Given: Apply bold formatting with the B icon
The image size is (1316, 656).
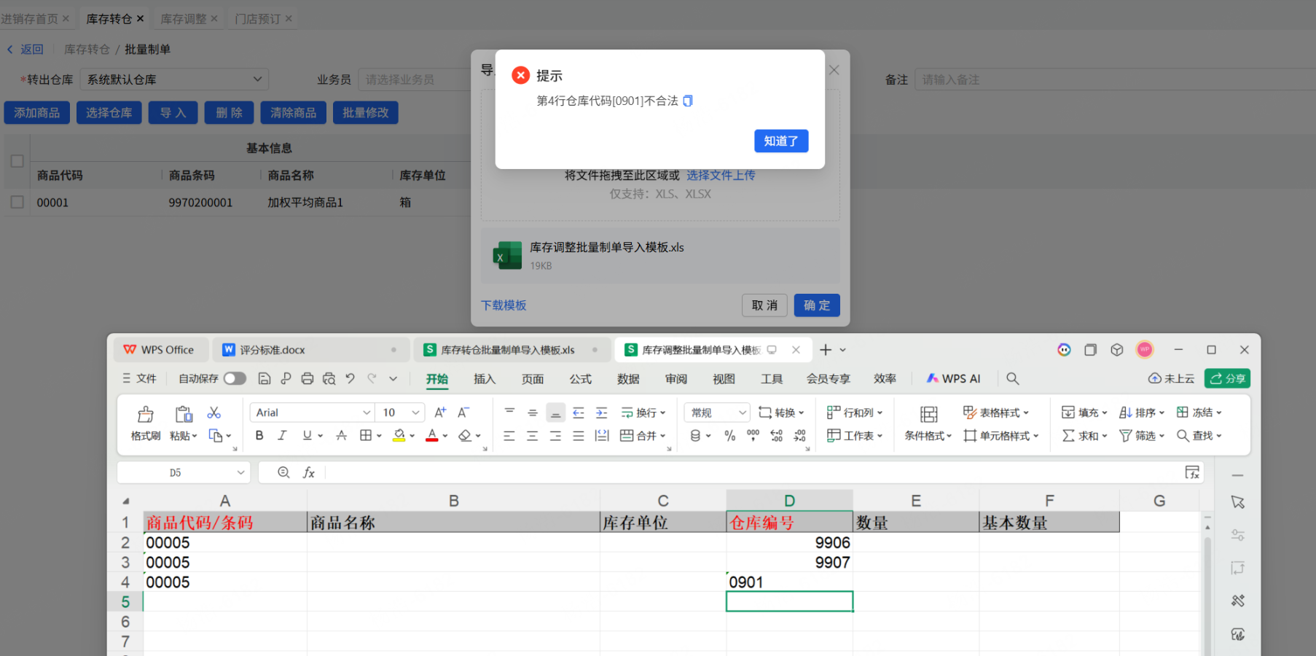Looking at the screenshot, I should 259,435.
